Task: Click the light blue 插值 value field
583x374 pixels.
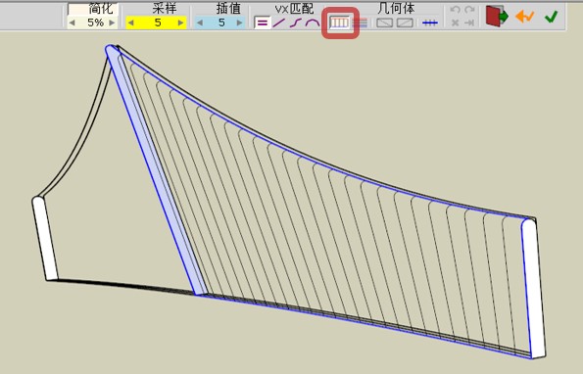Action: [220, 23]
